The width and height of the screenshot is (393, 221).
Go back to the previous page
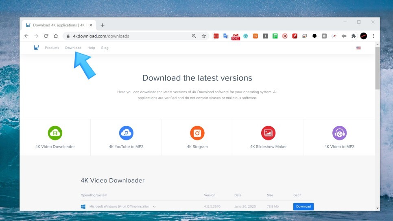point(26,36)
